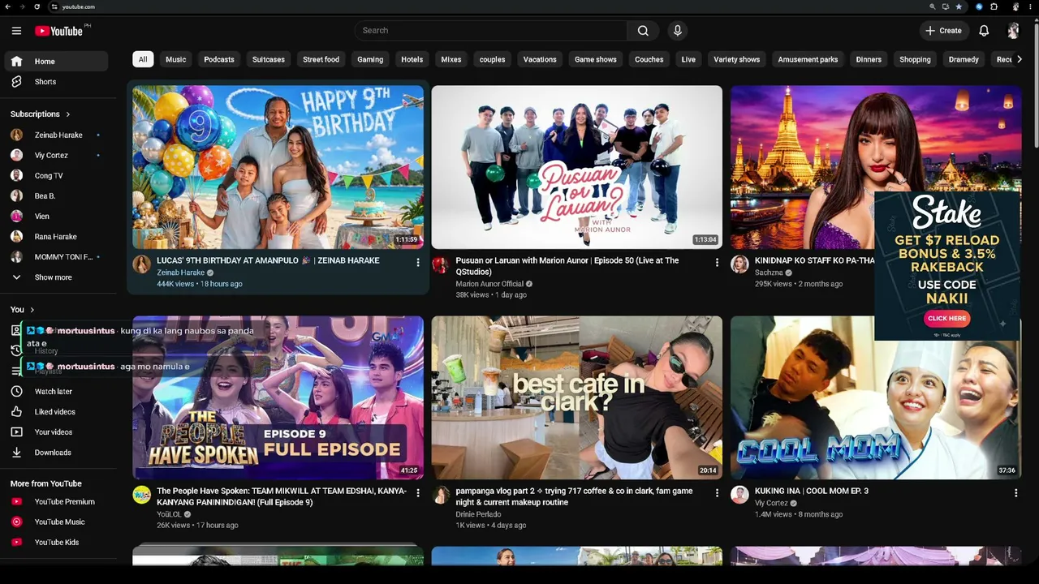Open the title link 'KUKING INA | COOL MOM EP. 3'
This screenshot has width=1039, height=584.
point(812,491)
